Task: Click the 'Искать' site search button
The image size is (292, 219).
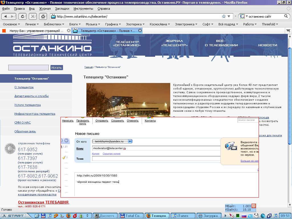Action: [57, 68]
